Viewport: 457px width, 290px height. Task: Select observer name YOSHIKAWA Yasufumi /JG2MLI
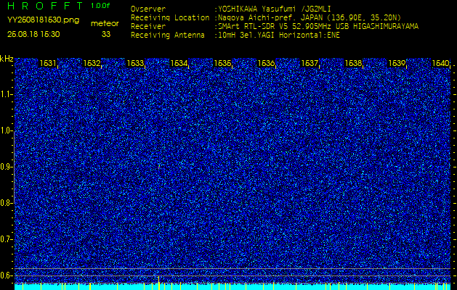click(275, 9)
